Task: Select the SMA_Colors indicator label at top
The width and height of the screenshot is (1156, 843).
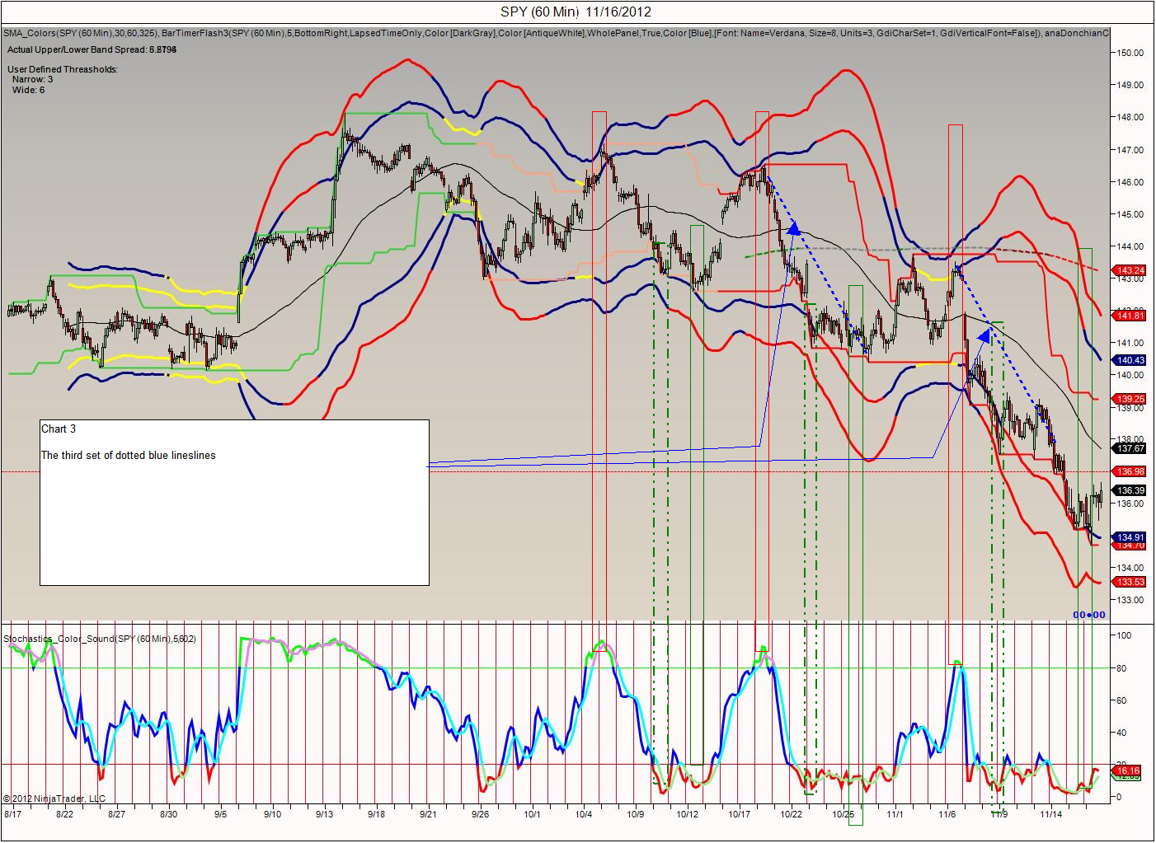Action: point(556,33)
